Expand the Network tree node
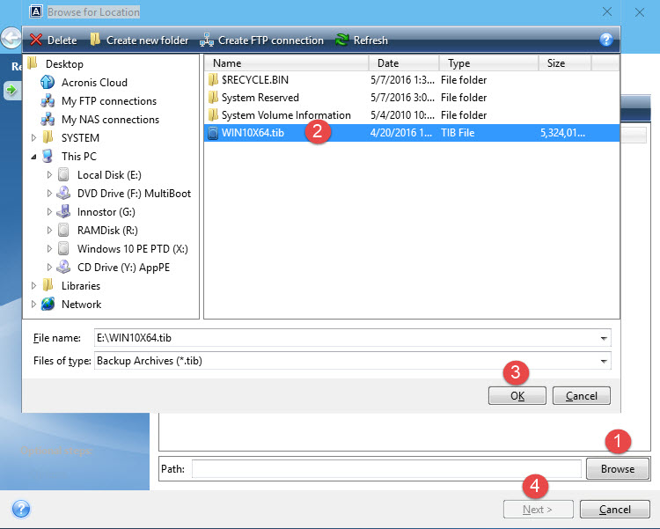The image size is (660, 529). 33,304
